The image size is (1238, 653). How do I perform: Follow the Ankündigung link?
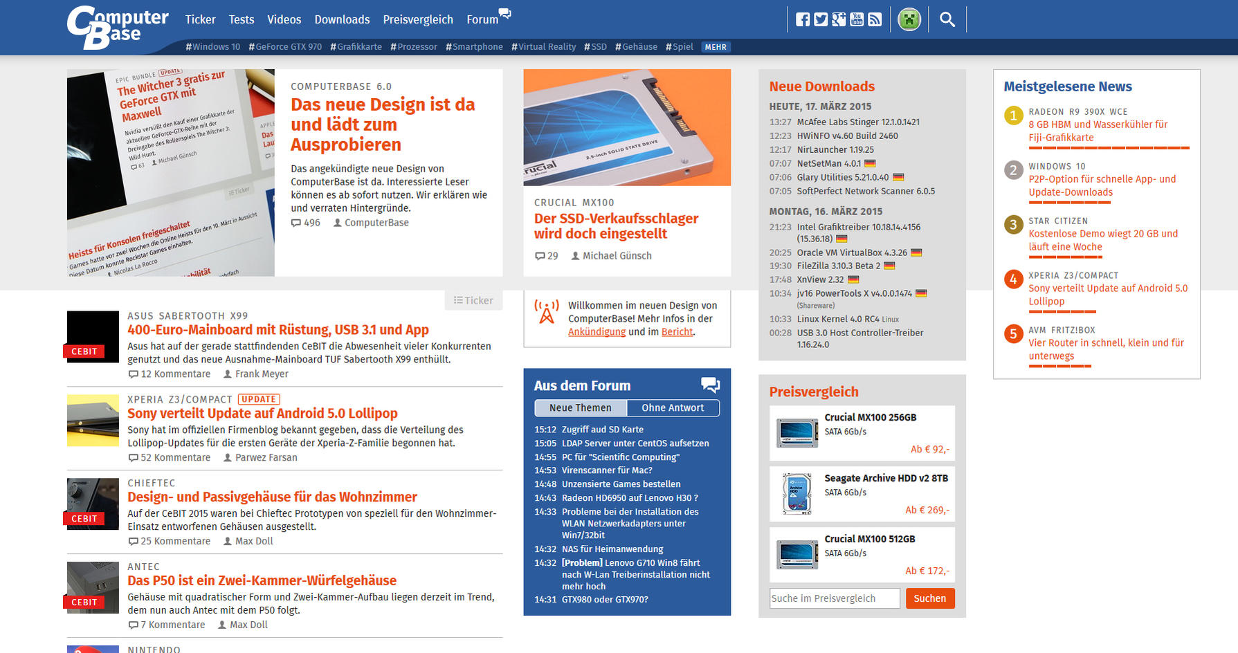[x=597, y=332]
